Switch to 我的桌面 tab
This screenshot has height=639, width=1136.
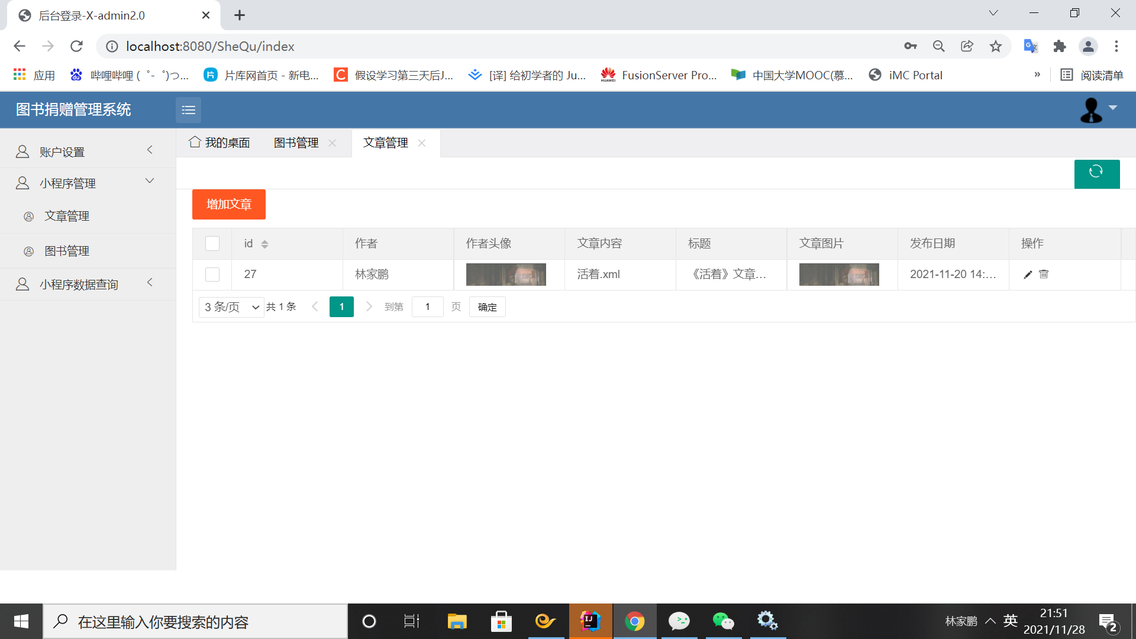pos(220,143)
